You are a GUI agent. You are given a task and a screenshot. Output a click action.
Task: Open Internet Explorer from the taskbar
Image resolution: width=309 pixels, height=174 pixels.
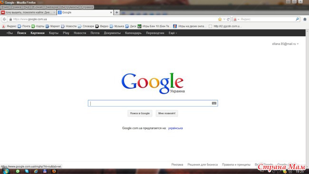pyautogui.click(x=36, y=171)
